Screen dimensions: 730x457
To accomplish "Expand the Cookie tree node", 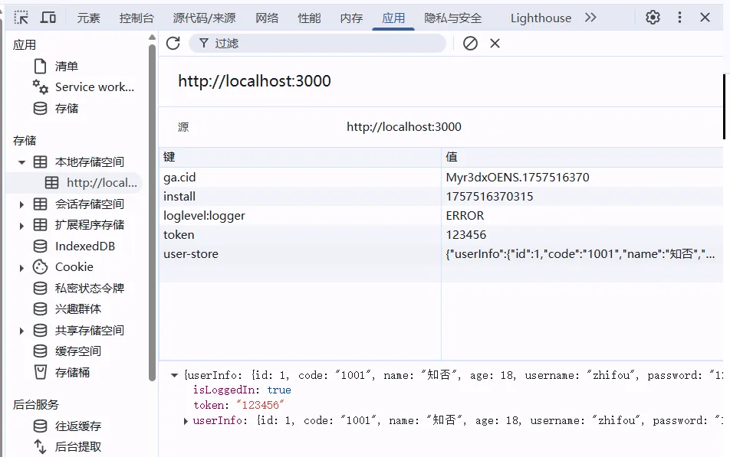I will pyautogui.click(x=22, y=267).
